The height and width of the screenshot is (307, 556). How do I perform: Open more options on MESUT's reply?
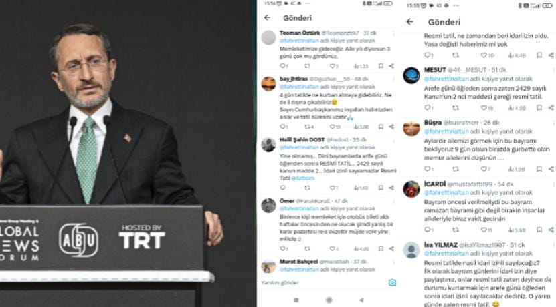(x=553, y=70)
